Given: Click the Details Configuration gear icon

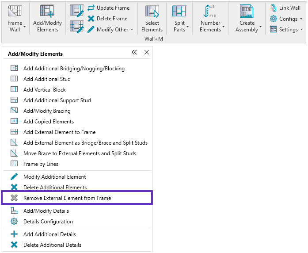Looking at the screenshot, I should [x=14, y=222].
